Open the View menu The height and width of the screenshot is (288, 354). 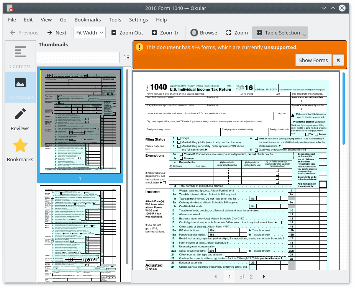[46, 20]
